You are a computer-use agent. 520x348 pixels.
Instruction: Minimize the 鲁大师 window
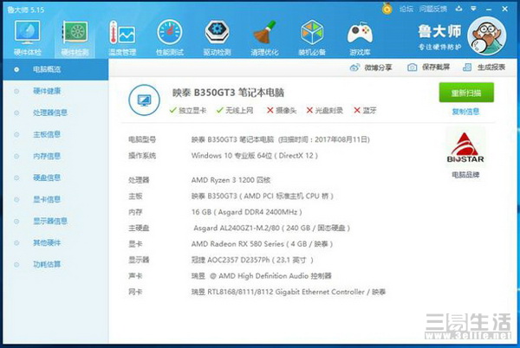click(489, 10)
